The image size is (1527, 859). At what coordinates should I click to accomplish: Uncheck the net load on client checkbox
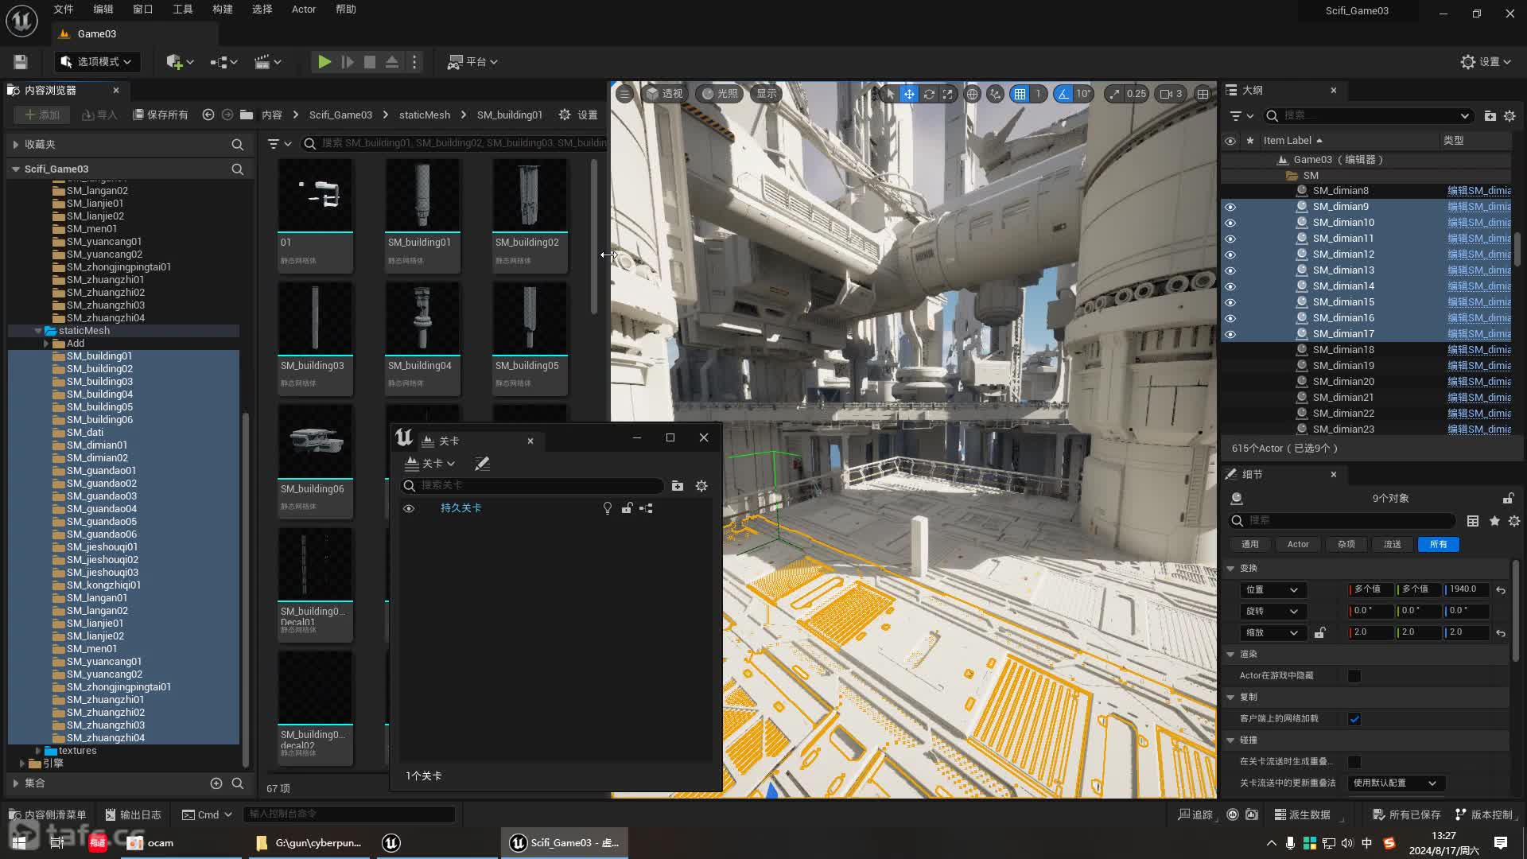[1354, 719]
